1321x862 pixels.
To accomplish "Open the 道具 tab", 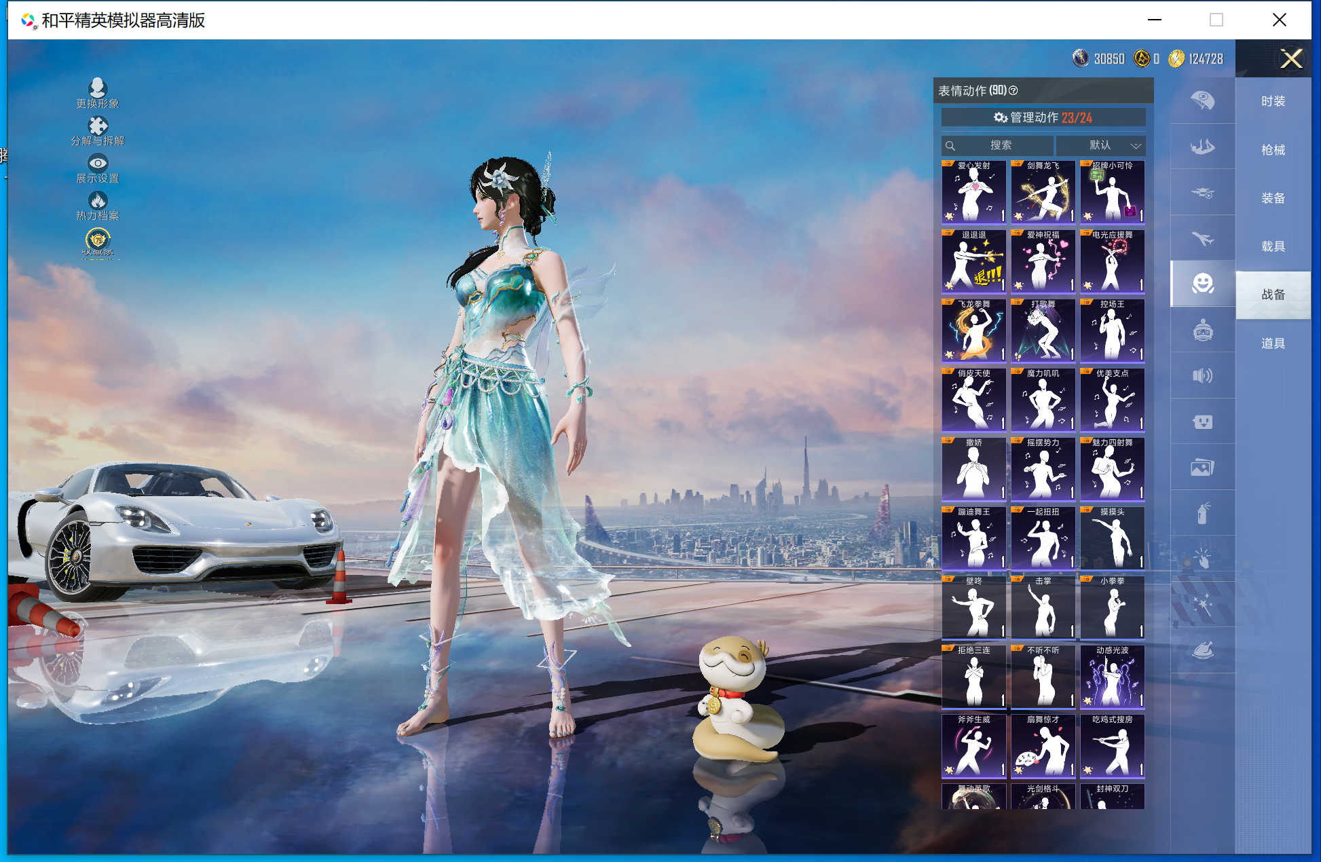I will [1273, 343].
